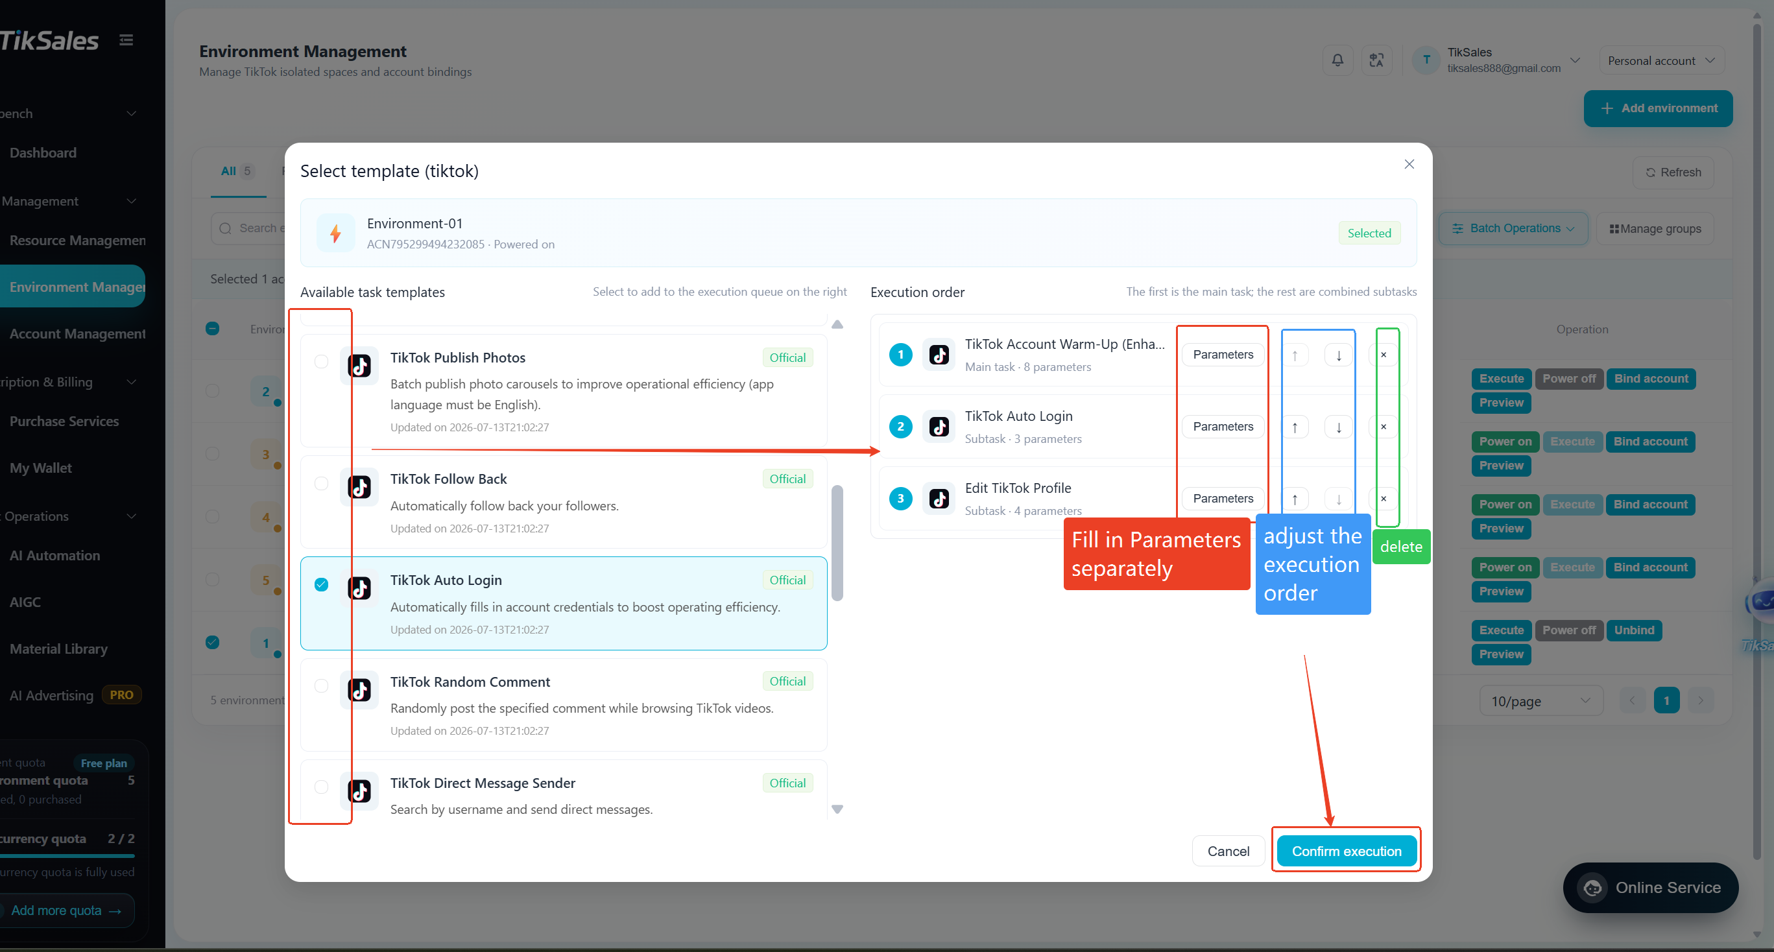The height and width of the screenshot is (952, 1774).
Task: Open the Personal account dropdown
Action: tap(1660, 60)
